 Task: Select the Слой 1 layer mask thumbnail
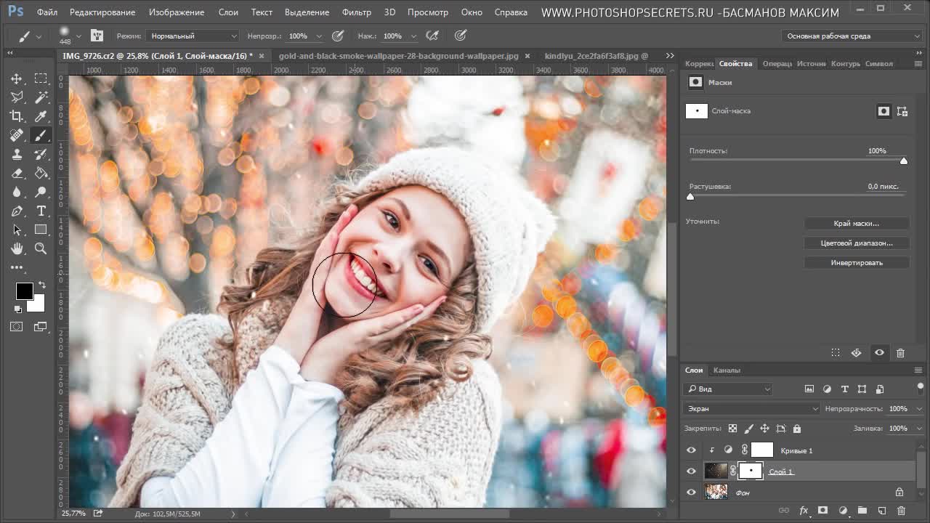click(x=751, y=471)
